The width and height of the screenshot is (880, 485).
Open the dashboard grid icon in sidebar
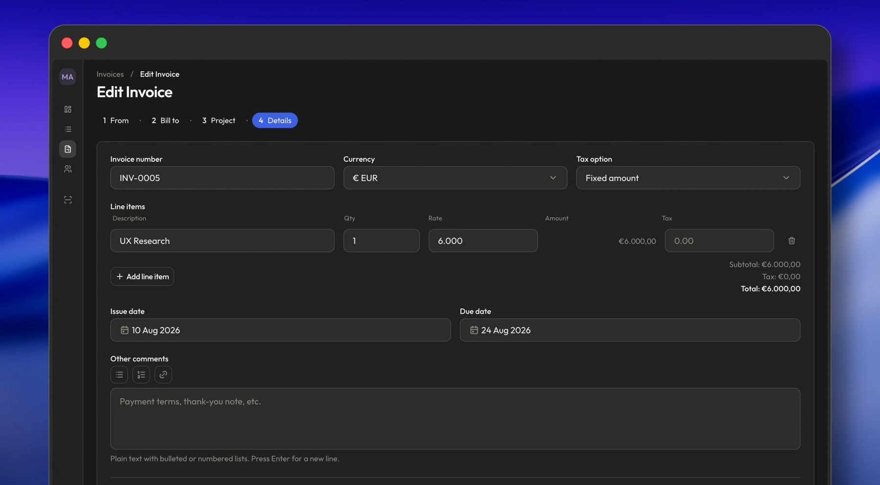click(x=67, y=109)
